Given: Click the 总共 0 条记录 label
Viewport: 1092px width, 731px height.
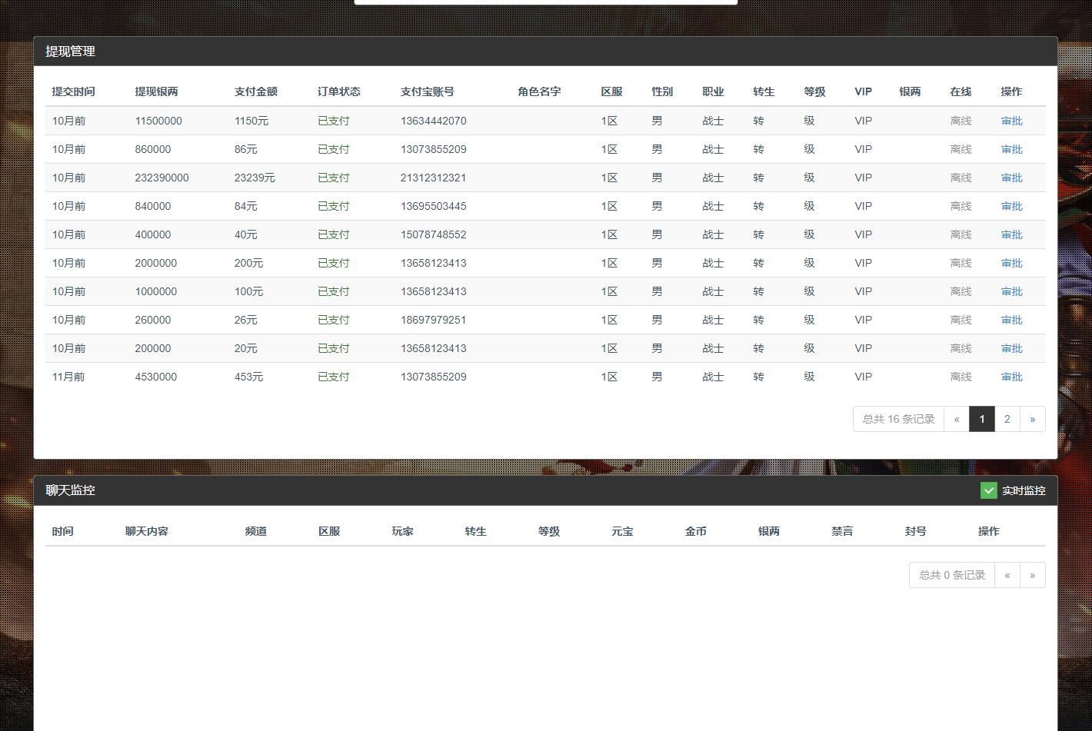Looking at the screenshot, I should coord(952,575).
